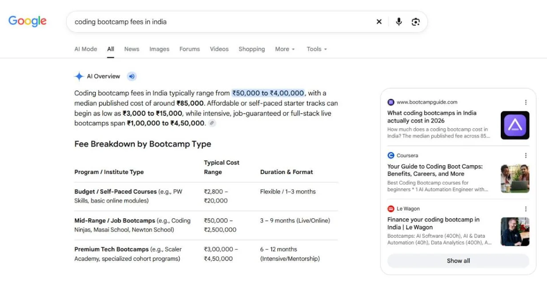Select the All results tab
Viewport: 547px width, 284px height.
point(111,49)
